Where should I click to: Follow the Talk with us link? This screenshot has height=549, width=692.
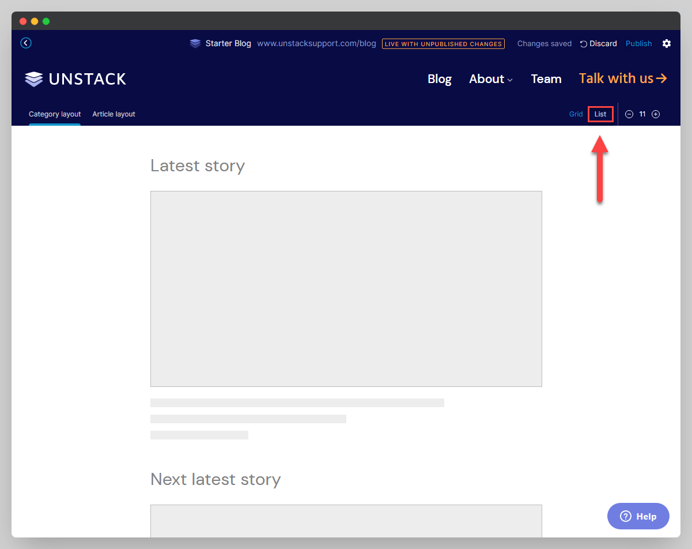coord(622,78)
